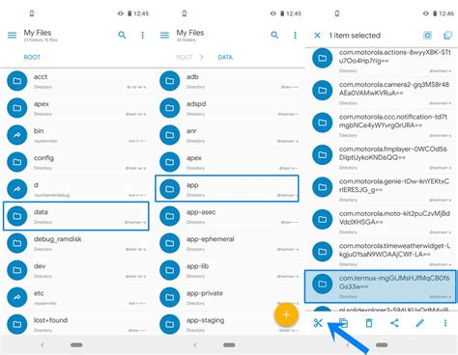Tap the Copy icon beside the scissors
Image resolution: width=458 pixels, height=355 pixels.
(343, 323)
